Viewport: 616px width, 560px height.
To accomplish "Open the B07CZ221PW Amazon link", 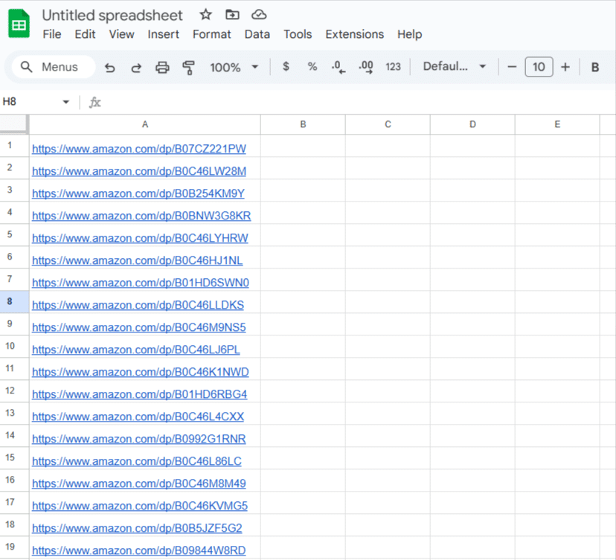I will point(139,149).
